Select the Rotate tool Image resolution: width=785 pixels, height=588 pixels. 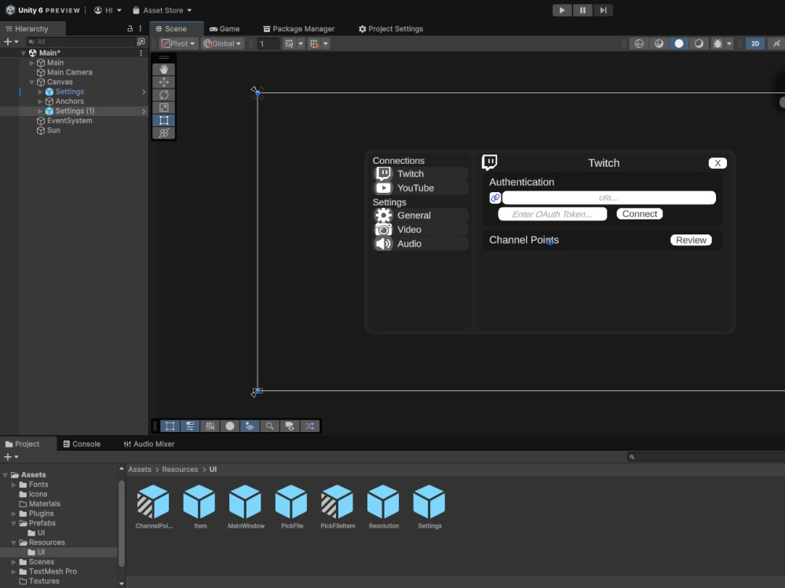click(x=164, y=95)
